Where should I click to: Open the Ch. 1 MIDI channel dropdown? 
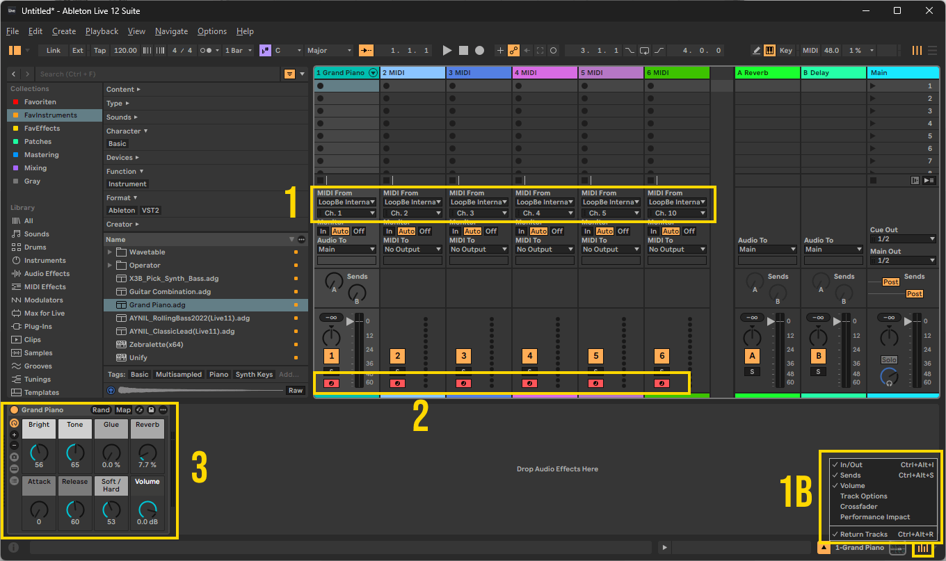(346, 212)
